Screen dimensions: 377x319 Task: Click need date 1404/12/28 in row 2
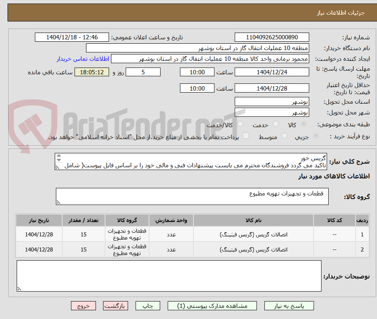[x=39, y=249]
